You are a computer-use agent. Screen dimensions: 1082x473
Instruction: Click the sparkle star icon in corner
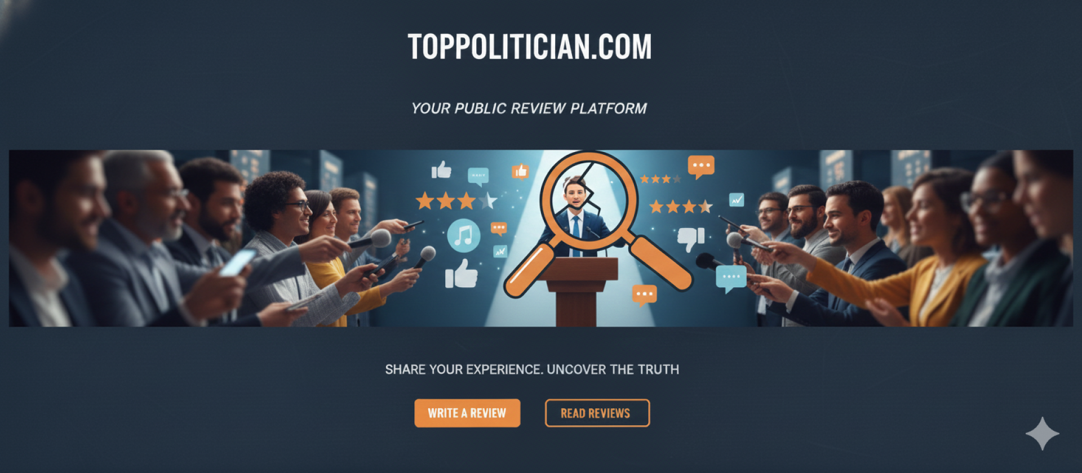[1042, 434]
